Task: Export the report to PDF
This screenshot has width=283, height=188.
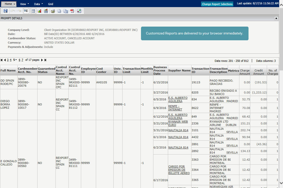Action: (72, 11)
